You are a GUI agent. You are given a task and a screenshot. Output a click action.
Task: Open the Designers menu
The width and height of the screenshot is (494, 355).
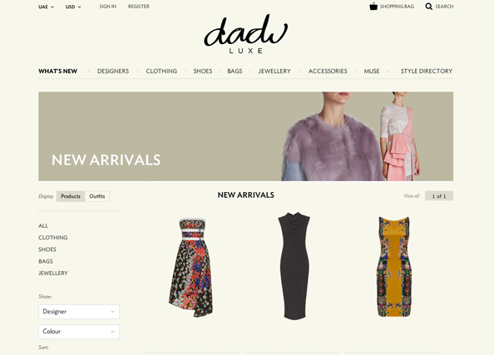[x=113, y=71]
